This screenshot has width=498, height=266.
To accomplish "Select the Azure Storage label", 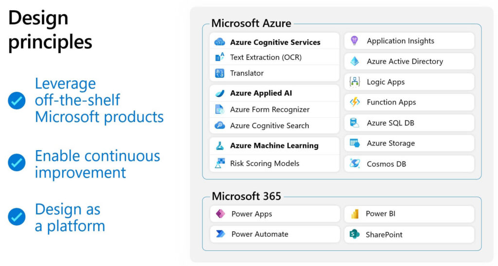I will (391, 143).
